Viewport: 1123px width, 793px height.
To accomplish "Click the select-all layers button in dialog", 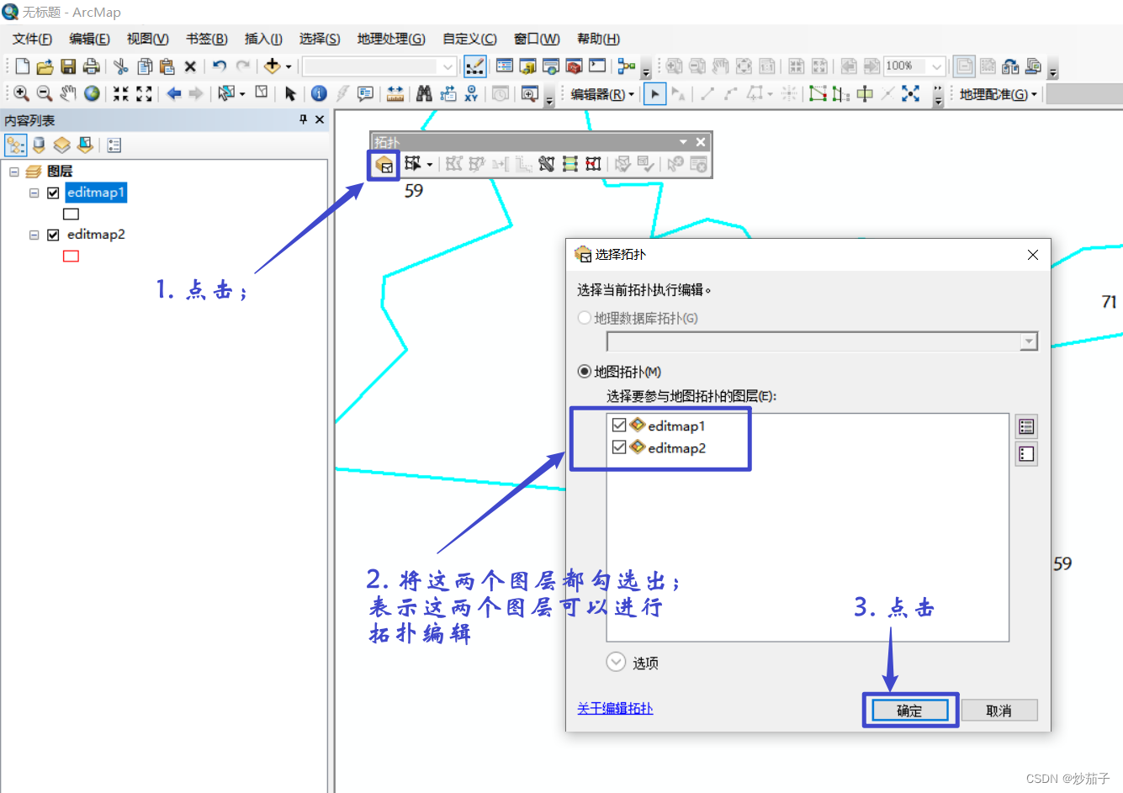I will 1026,426.
